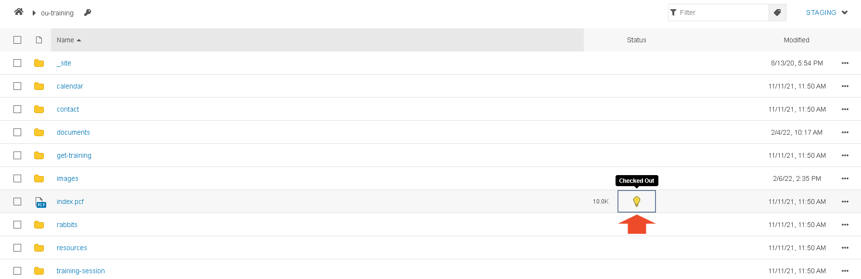Click the new file icon in the header
861x279 pixels.
pos(39,40)
